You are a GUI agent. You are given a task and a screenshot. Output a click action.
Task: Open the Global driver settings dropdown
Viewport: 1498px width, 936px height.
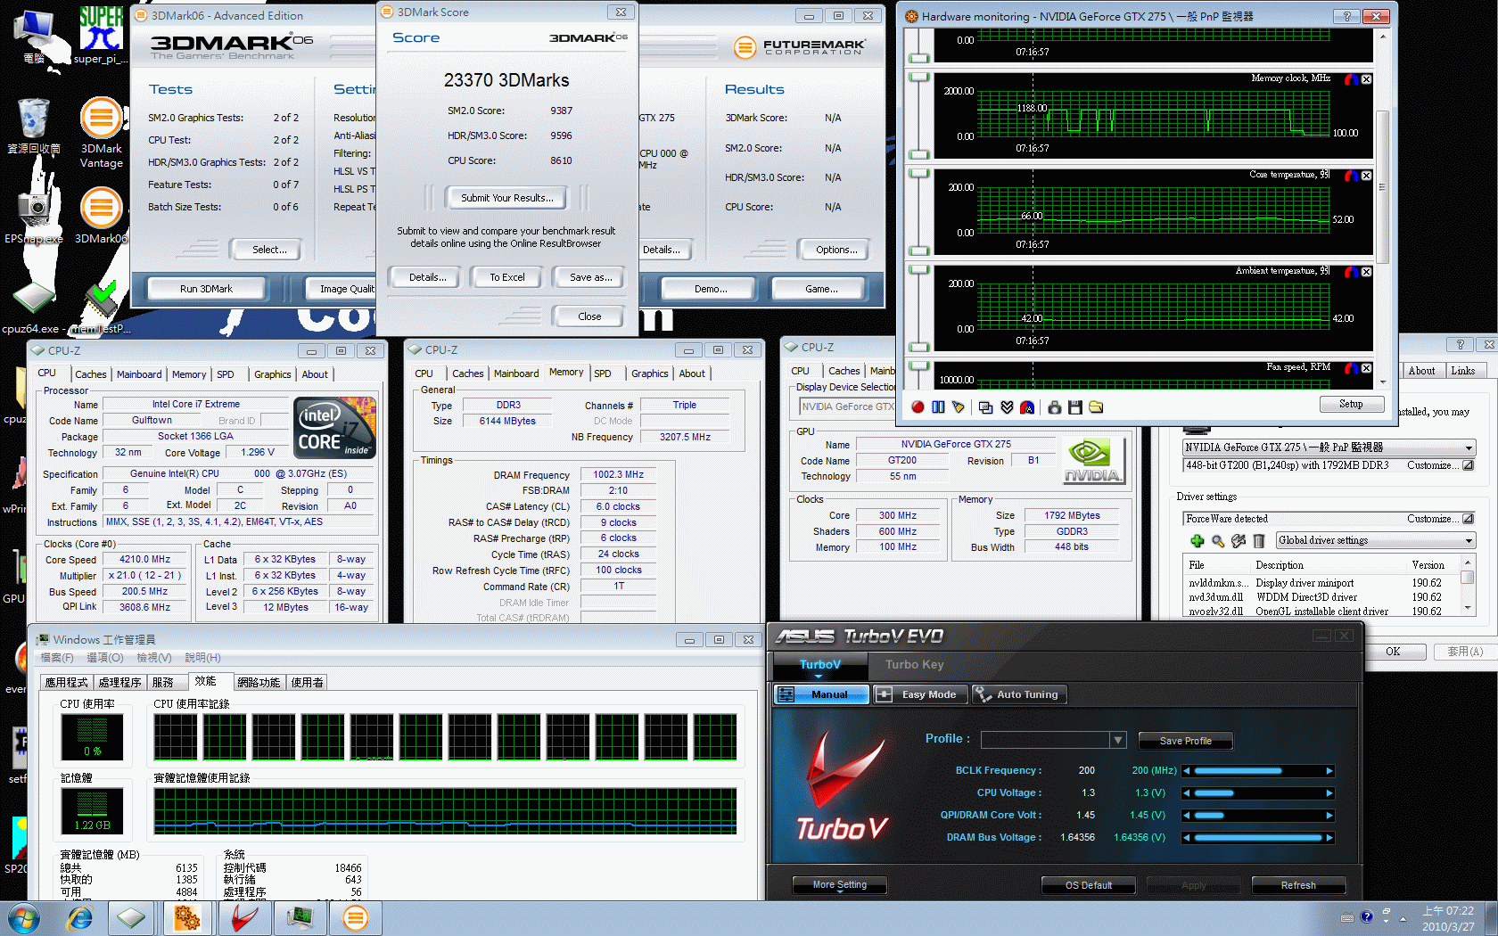click(x=1469, y=541)
